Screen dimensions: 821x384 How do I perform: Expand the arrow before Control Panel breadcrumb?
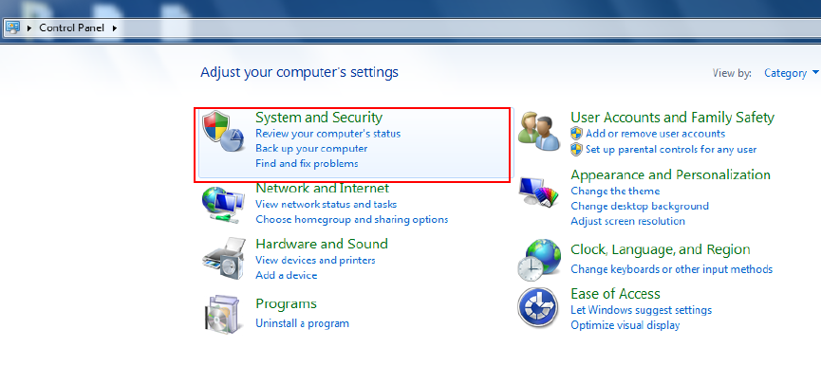click(x=29, y=27)
